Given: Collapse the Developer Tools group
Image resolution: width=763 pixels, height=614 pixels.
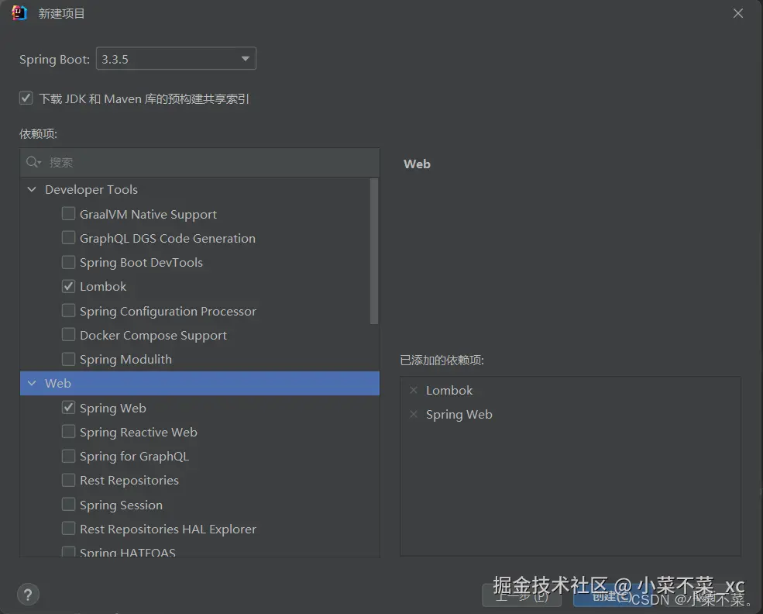Looking at the screenshot, I should (x=32, y=189).
